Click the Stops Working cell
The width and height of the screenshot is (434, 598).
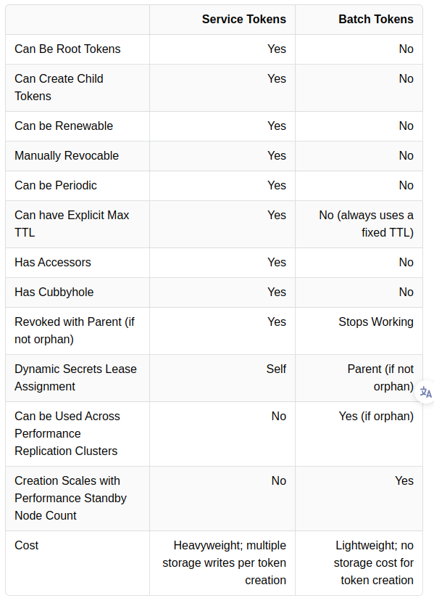[x=376, y=322]
